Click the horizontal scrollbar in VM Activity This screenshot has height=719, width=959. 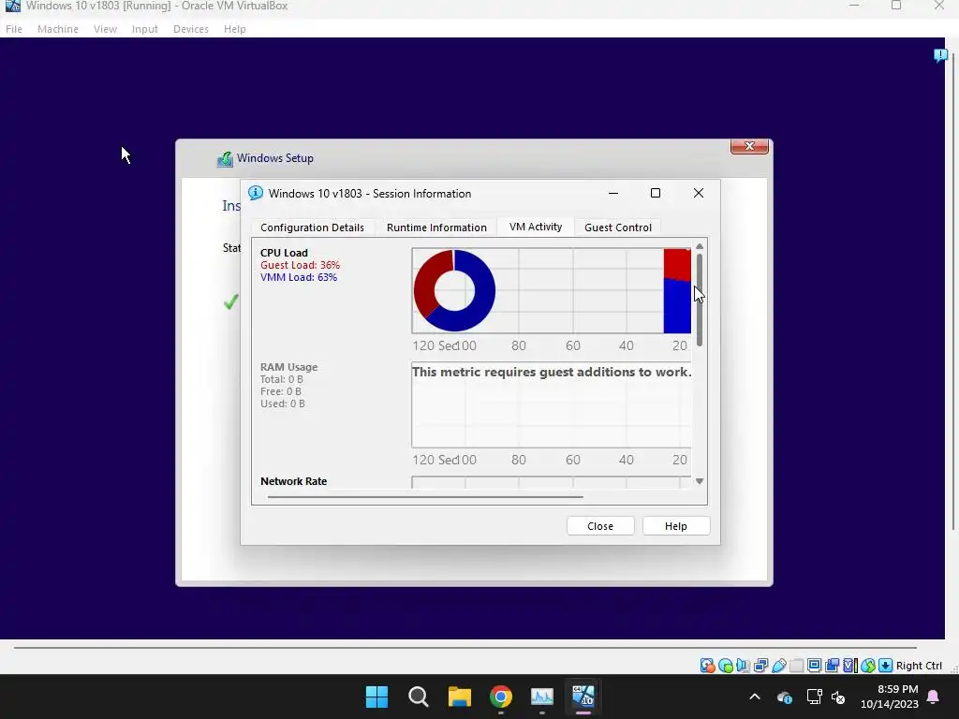[425, 497]
